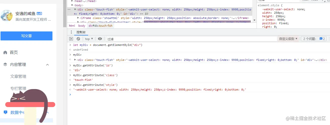The image size is (330, 125).
Task: Click the 写文章 button
Action: tap(26, 36)
